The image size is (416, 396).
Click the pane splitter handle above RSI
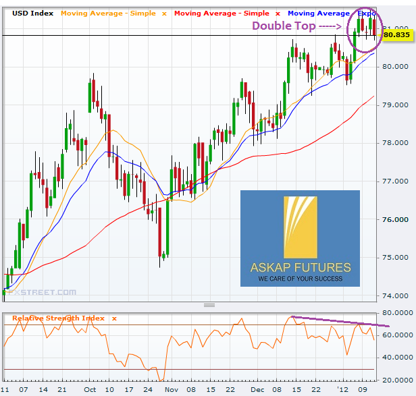[x=208, y=306]
